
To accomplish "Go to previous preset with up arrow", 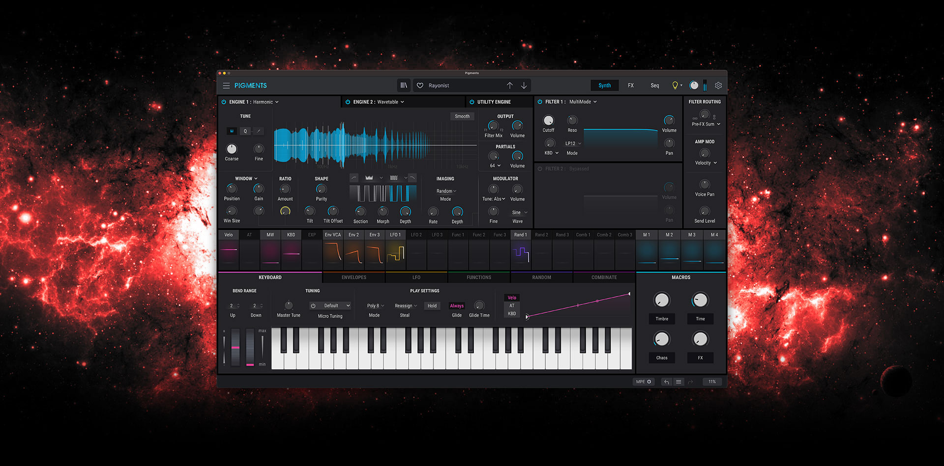I will pos(510,85).
